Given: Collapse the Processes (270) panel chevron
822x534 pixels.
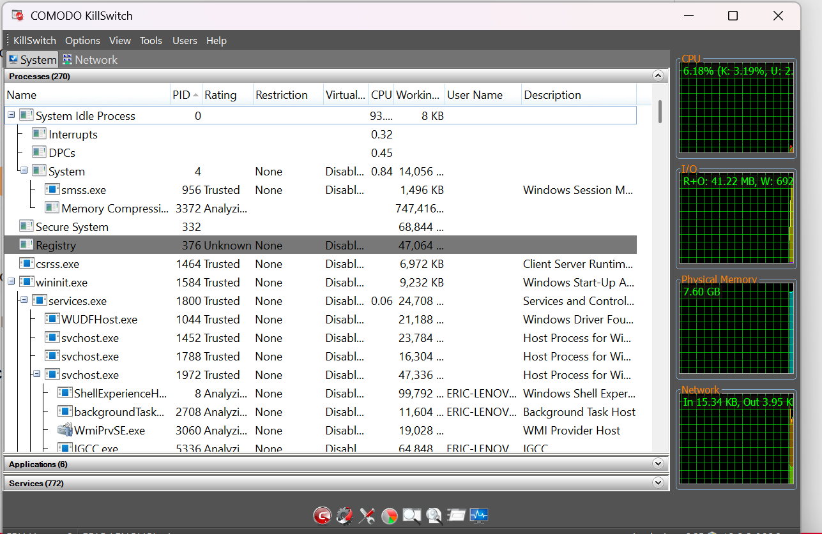Looking at the screenshot, I should coord(658,76).
